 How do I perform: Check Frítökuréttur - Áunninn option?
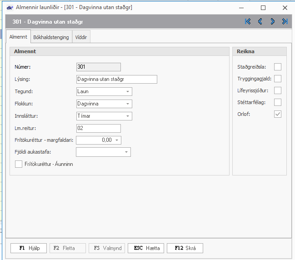pyautogui.click(x=19, y=164)
